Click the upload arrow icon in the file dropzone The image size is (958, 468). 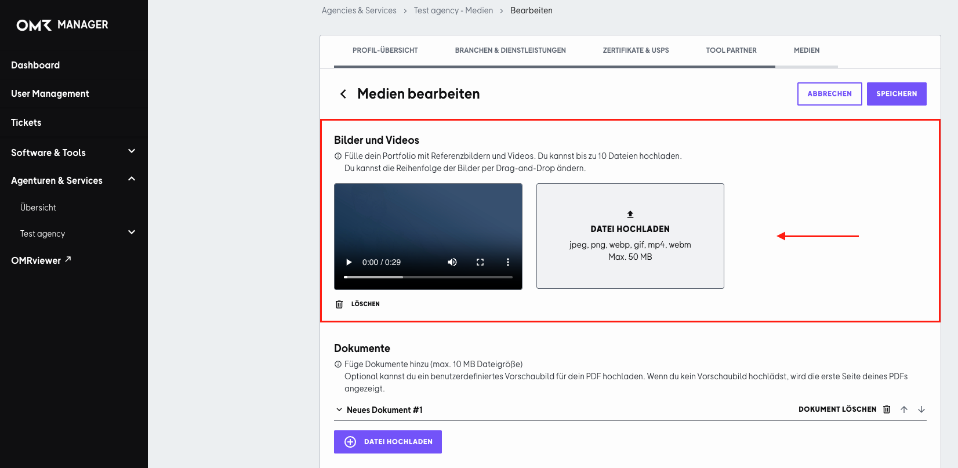pyautogui.click(x=630, y=214)
